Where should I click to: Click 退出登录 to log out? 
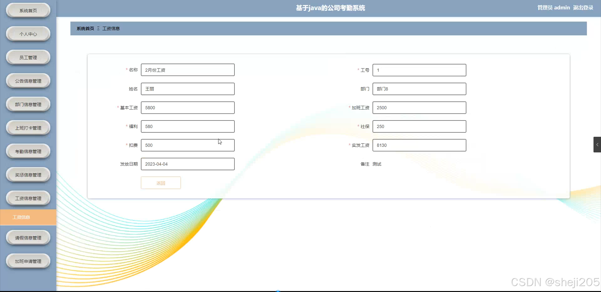coord(583,8)
